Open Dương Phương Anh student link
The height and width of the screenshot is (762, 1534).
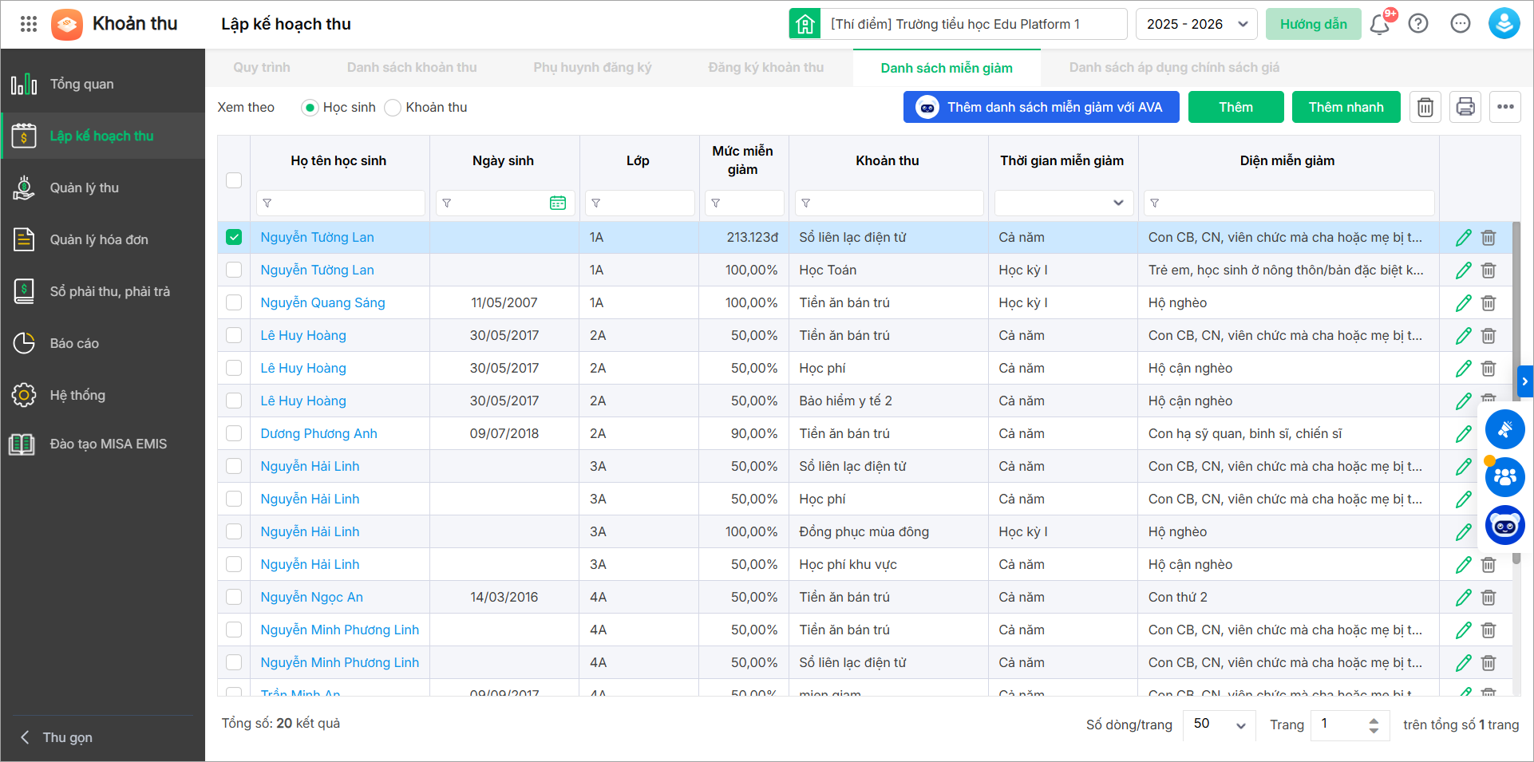(318, 434)
